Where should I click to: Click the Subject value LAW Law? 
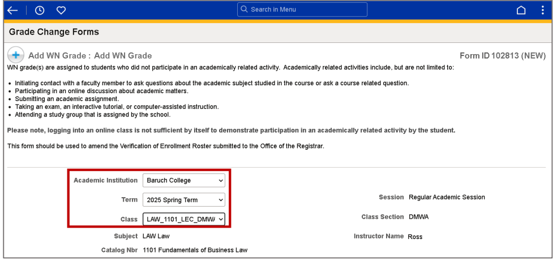pyautogui.click(x=156, y=236)
